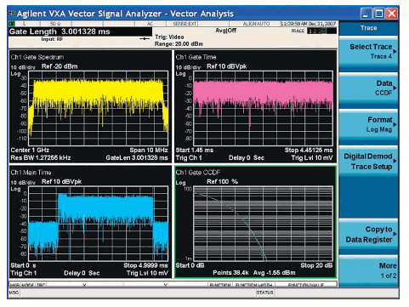
Task: Click Copy to Data Register softkey
Action: pos(369,234)
